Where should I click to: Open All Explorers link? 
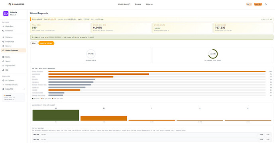[x=10, y=80]
